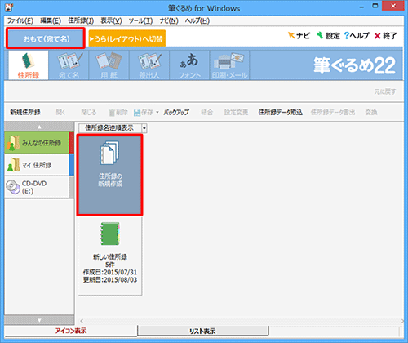Viewport: 408px width, 343px height.
Task: Select the 住所録 address book icon tab
Action: tap(29, 65)
